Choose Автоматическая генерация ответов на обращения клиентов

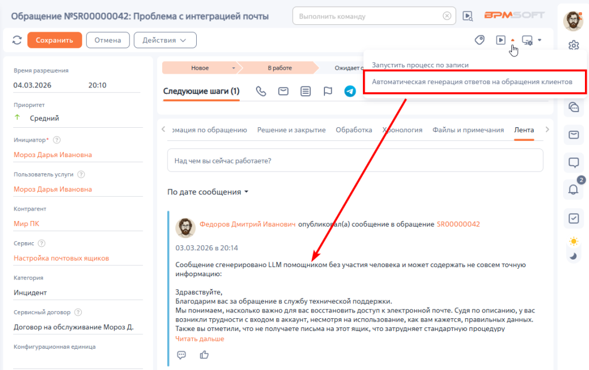[472, 82]
